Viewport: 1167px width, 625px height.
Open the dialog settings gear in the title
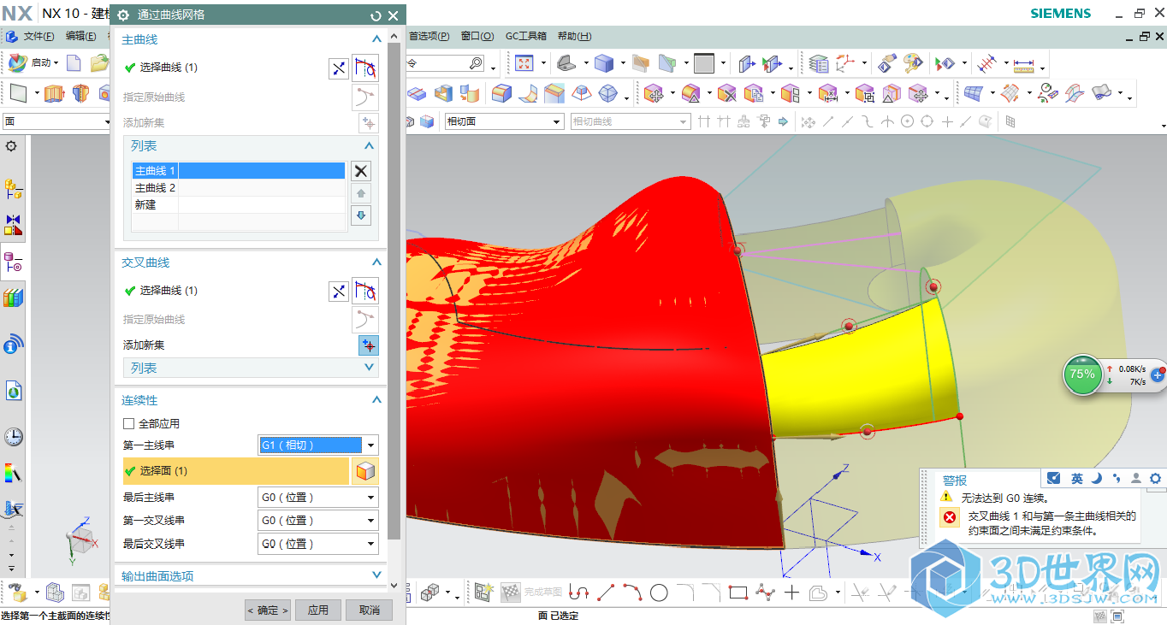(x=123, y=15)
